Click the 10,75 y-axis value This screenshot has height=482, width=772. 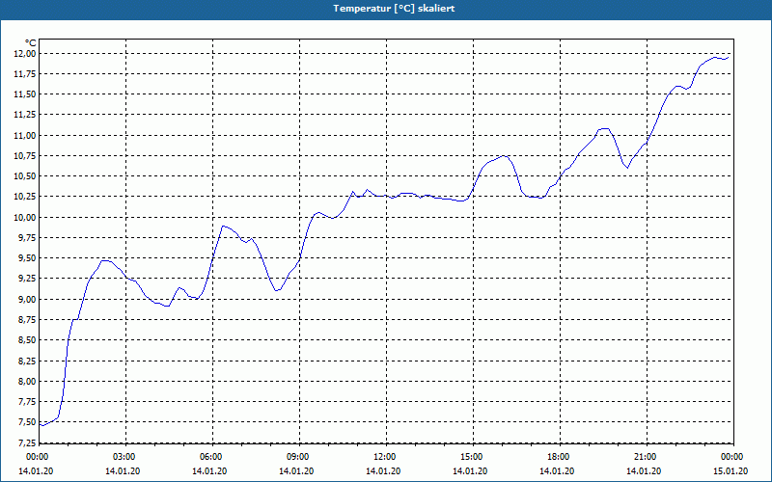pyautogui.click(x=25, y=156)
